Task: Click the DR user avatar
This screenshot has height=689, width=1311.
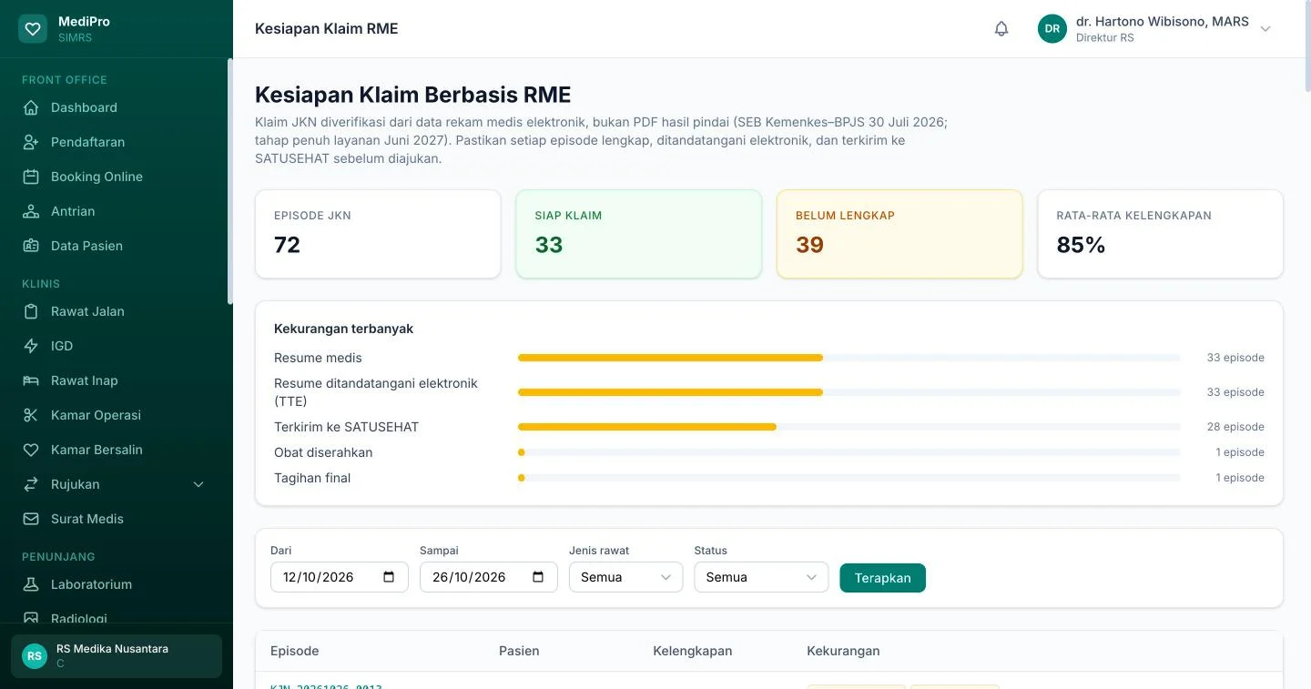Action: tap(1052, 28)
